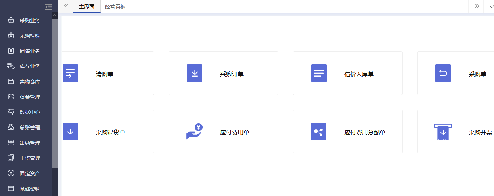Switch to the 经营看板 tab
Image resolution: width=494 pixels, height=196 pixels.
click(x=115, y=7)
